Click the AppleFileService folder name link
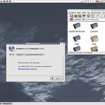Viewport: 105px width, 105px height. tap(77, 31)
